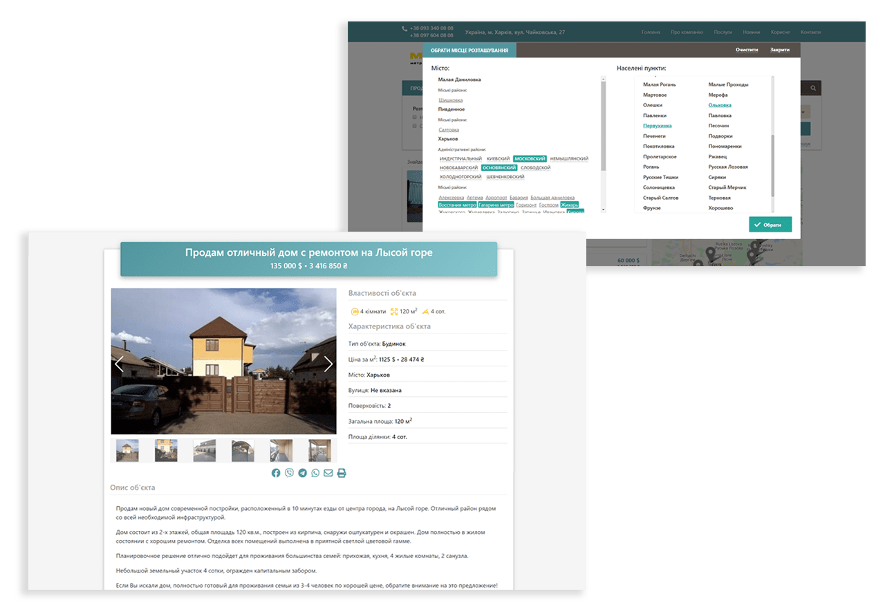Select Солоницевка settlement
The image size is (885, 614).
pos(659,187)
